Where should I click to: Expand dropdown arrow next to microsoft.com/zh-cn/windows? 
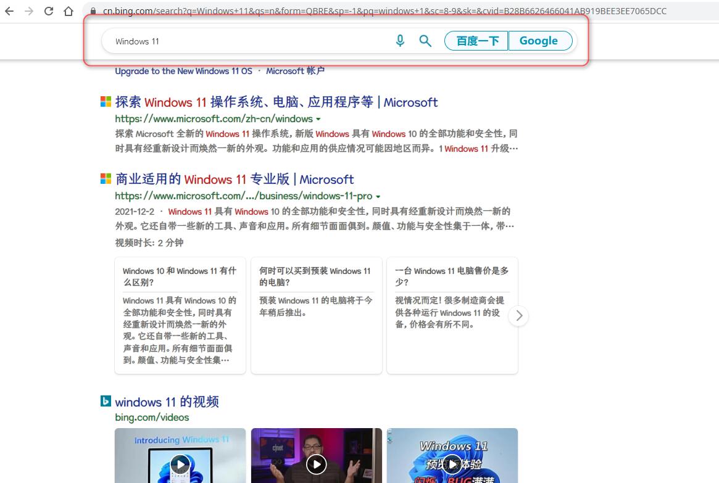pos(318,119)
